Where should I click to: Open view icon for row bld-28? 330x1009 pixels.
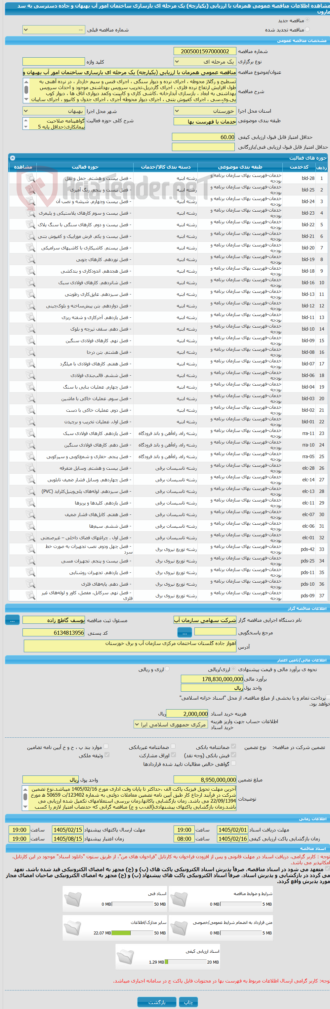click(30, 178)
